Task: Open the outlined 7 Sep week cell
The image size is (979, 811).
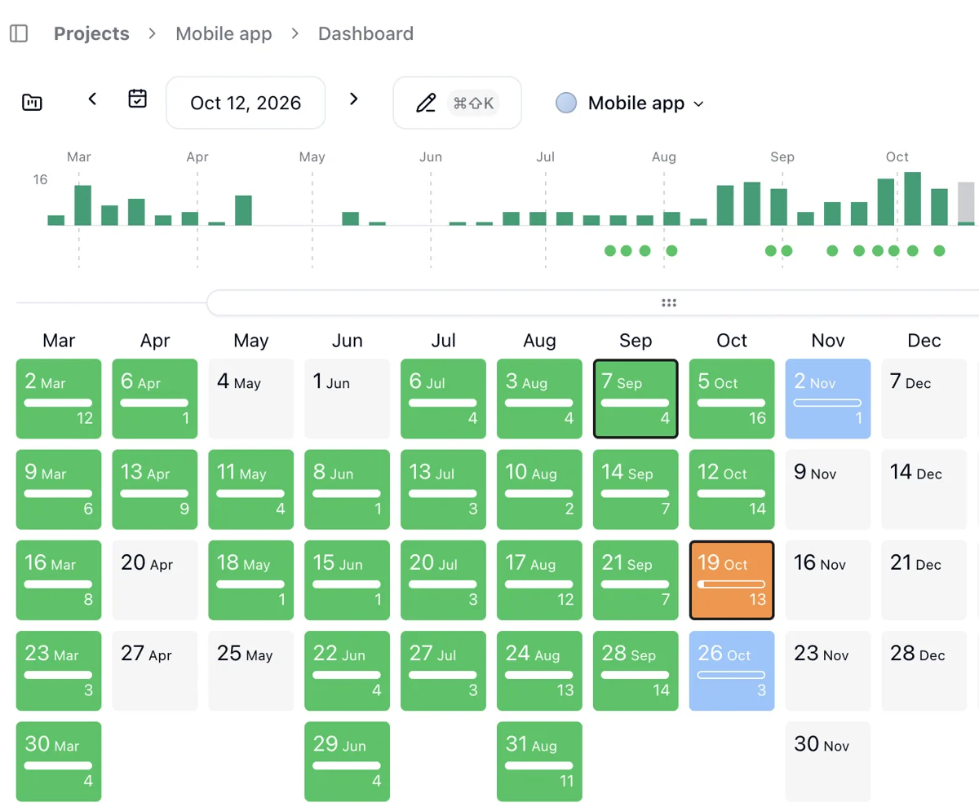Action: click(x=636, y=399)
